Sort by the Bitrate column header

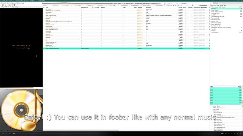point(180,8)
